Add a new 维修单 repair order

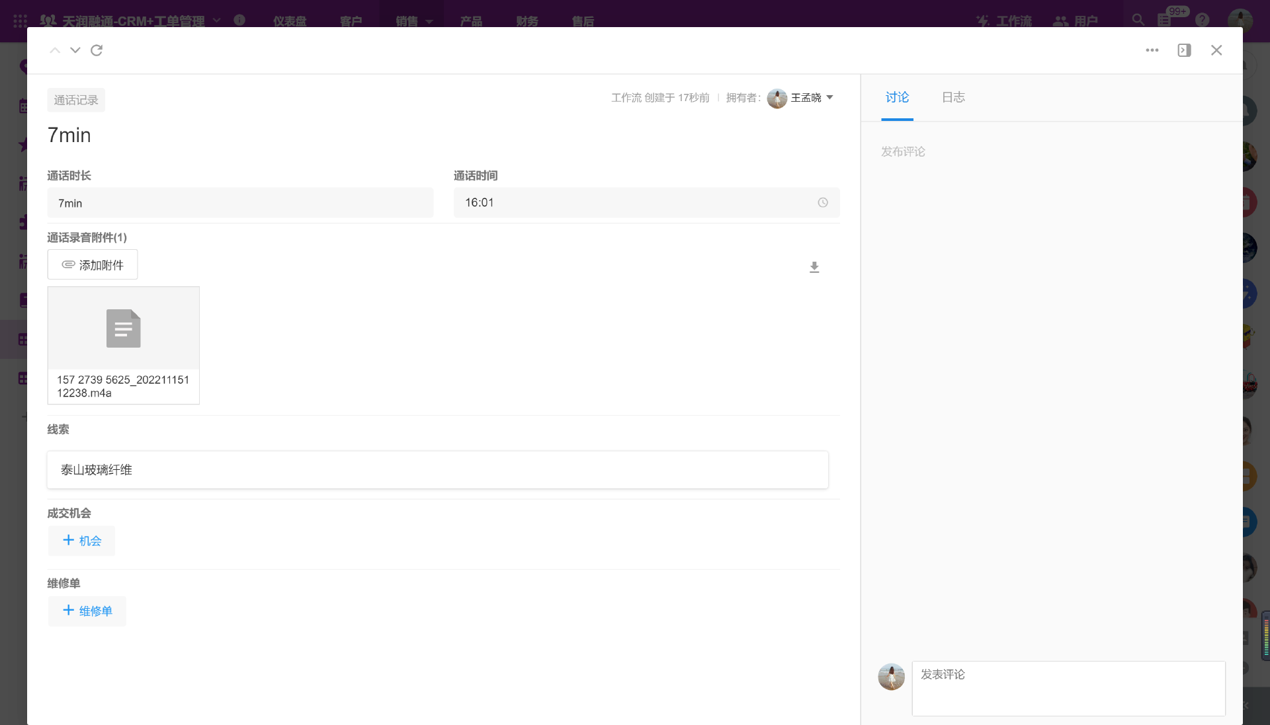tap(87, 611)
